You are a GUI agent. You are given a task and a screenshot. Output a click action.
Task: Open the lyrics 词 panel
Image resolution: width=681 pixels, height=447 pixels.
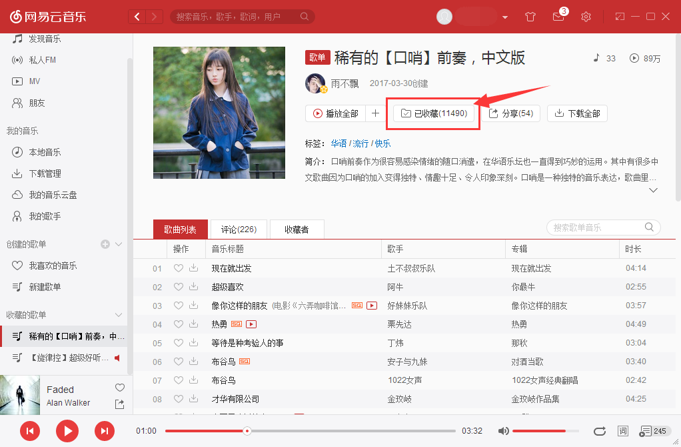pos(623,431)
